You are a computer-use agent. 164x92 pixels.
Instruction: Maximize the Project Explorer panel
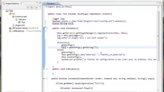(x=40, y=3)
